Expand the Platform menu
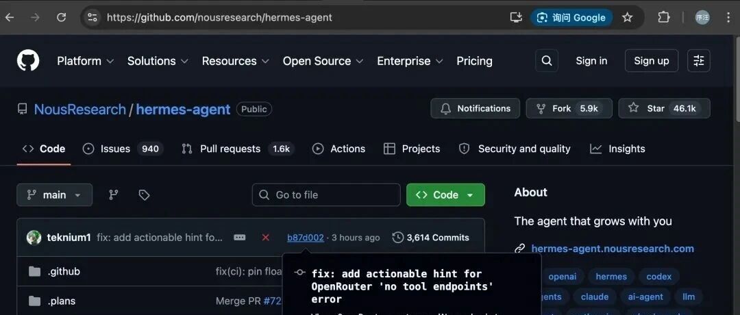The height and width of the screenshot is (315, 740). coord(86,62)
